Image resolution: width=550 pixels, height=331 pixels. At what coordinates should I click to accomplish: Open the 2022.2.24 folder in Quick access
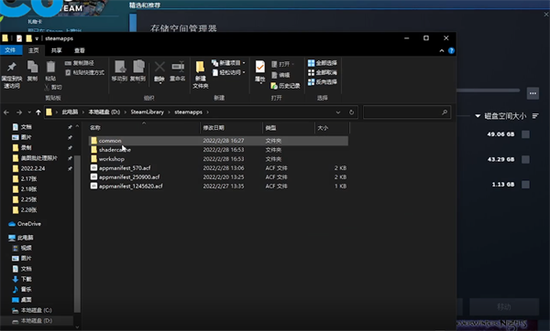[28, 168]
